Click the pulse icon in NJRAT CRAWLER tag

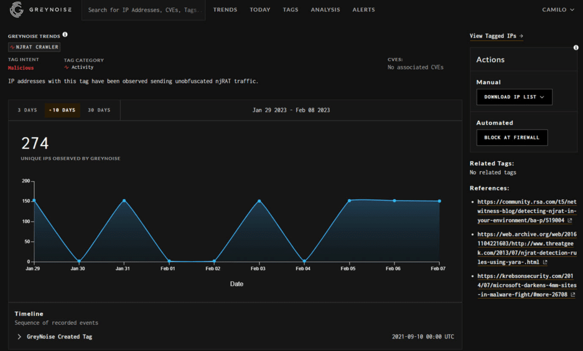[x=13, y=47]
